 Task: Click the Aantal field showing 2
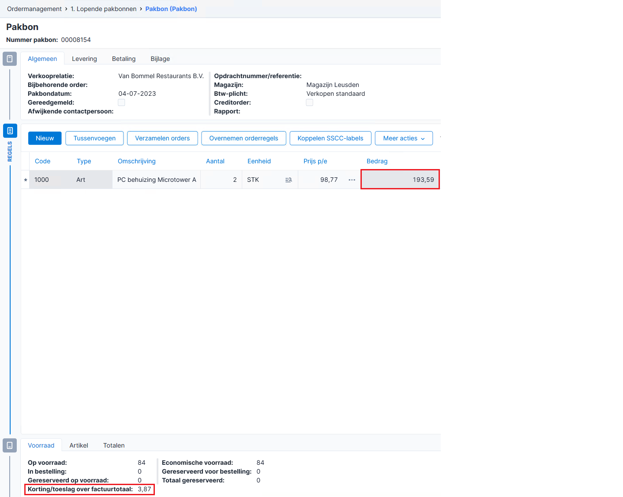[221, 180]
